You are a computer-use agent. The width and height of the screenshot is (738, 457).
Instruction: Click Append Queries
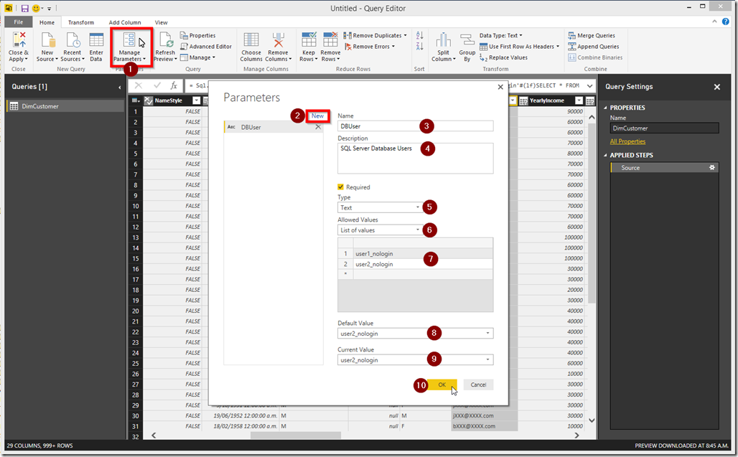(593, 47)
